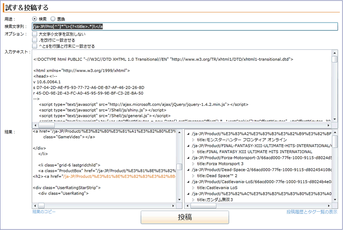Select the 検索 radio button

[35, 19]
